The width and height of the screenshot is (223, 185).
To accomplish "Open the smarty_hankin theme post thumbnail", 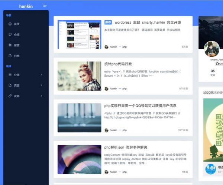I will click(80, 34).
